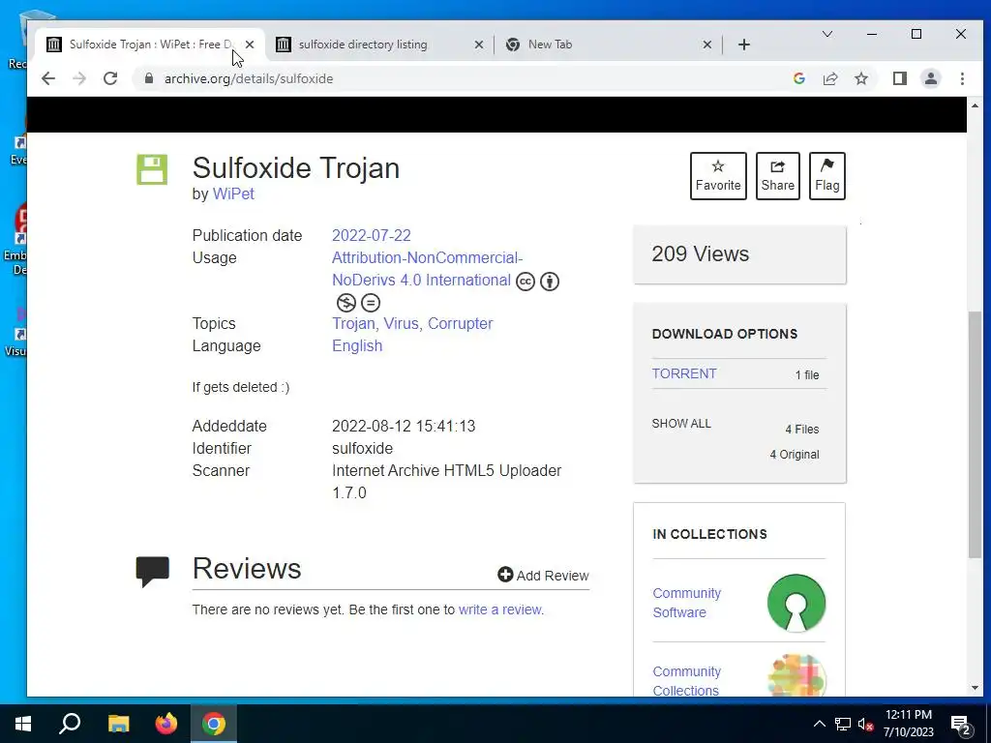
Task: Click the 4 Original files link
Action: (794, 455)
